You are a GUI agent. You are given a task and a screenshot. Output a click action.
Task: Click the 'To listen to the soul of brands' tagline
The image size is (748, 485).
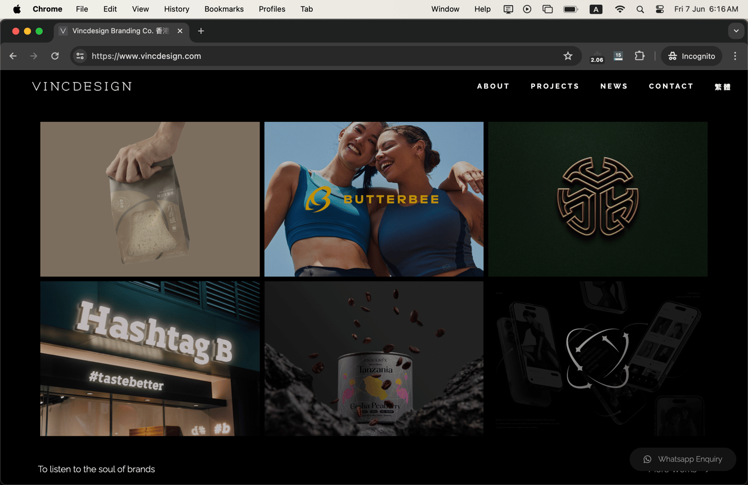coord(96,469)
